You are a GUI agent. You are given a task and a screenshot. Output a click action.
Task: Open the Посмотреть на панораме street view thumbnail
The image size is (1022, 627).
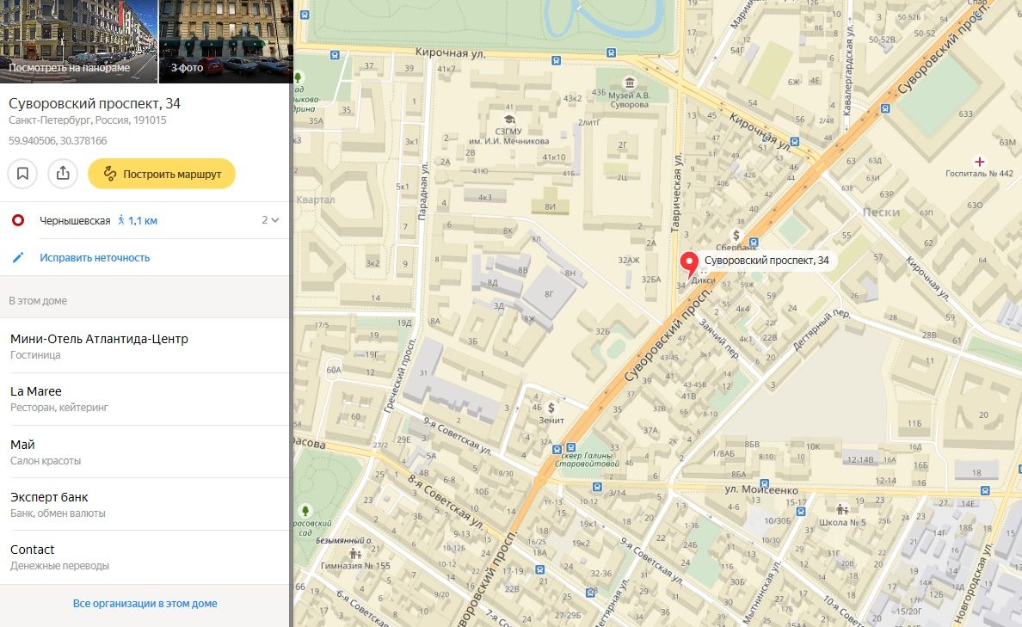pyautogui.click(x=78, y=41)
